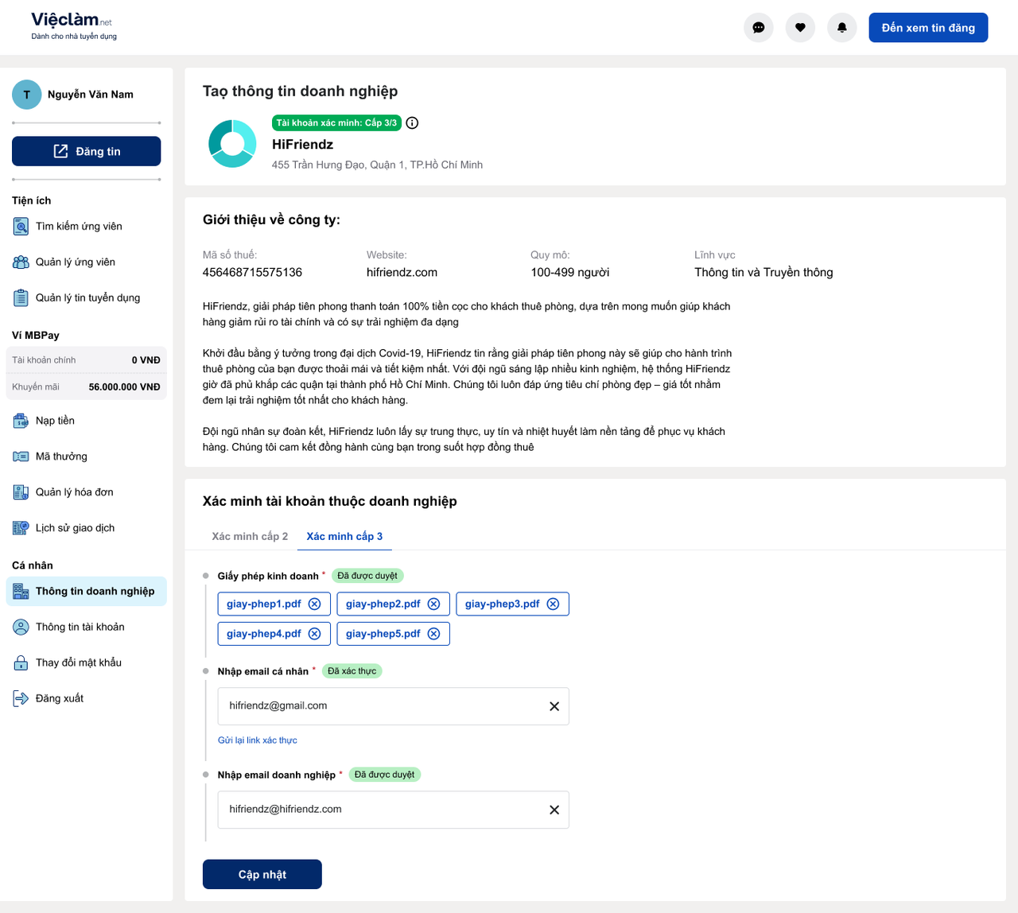The image size is (1018, 913).
Task: Click the Thay đổi mật khẩu lock icon
Action: 21,662
